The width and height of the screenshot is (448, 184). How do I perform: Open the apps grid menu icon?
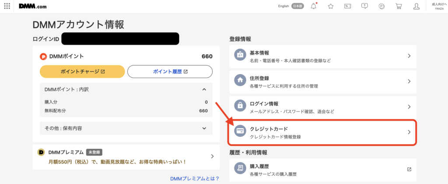pyautogui.click(x=7, y=7)
